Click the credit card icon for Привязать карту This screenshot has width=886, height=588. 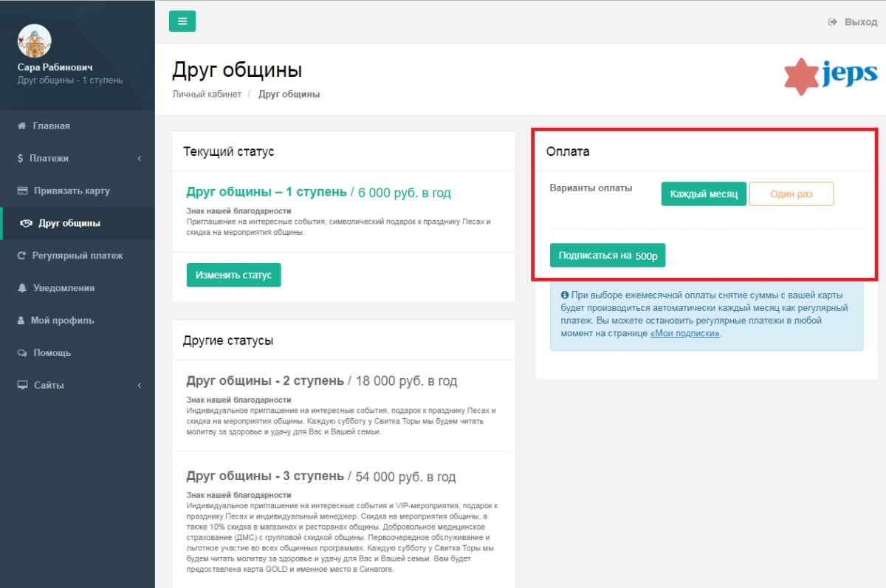[22, 191]
